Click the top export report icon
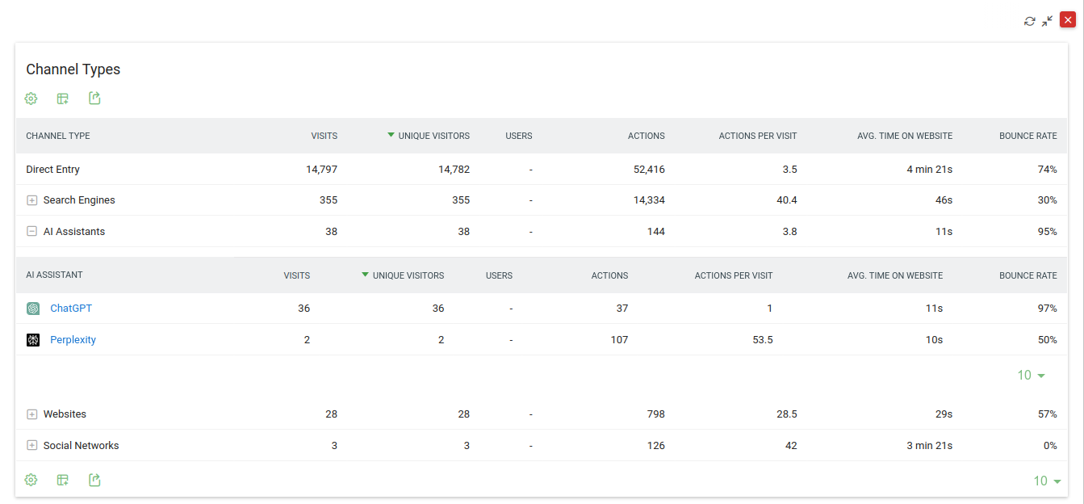The width and height of the screenshot is (1084, 504). (x=94, y=99)
